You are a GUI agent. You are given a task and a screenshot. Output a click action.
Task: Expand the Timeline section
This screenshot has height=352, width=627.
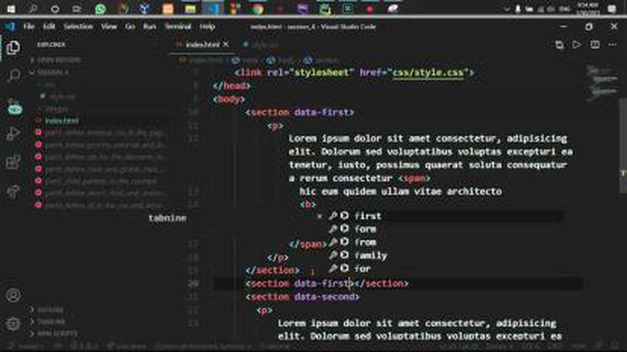pos(48,322)
